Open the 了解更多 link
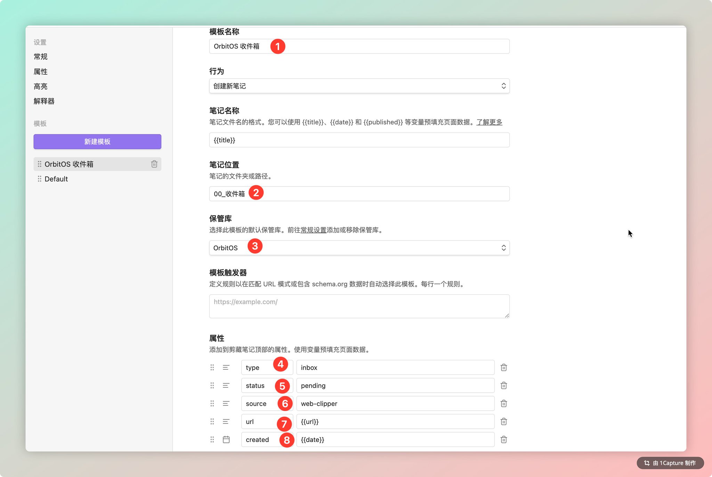 (x=489, y=122)
